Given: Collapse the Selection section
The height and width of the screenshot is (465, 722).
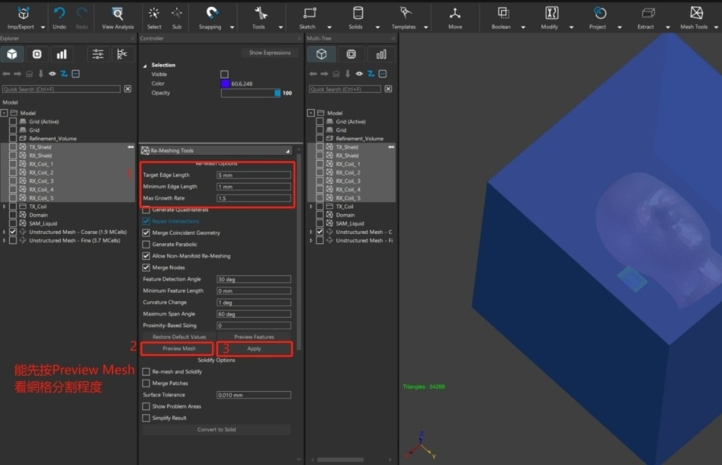Looking at the screenshot, I should point(145,65).
